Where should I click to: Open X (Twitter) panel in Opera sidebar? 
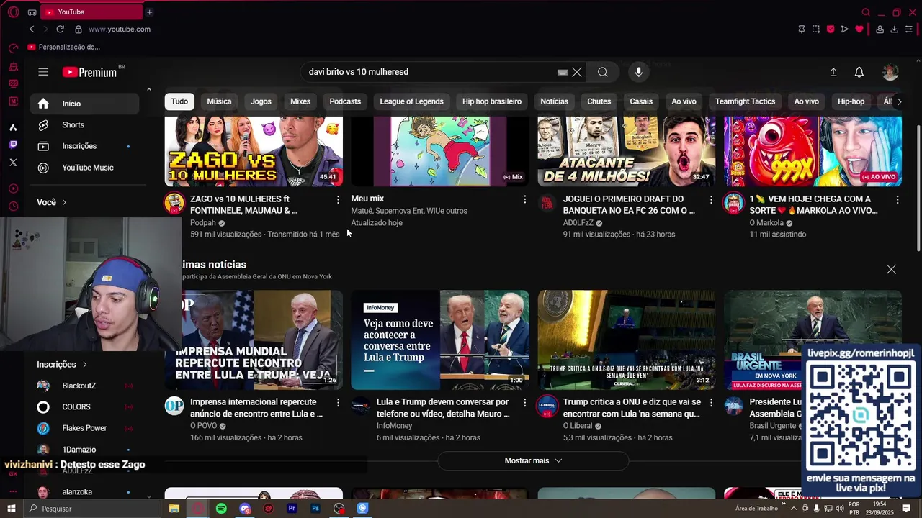(13, 163)
